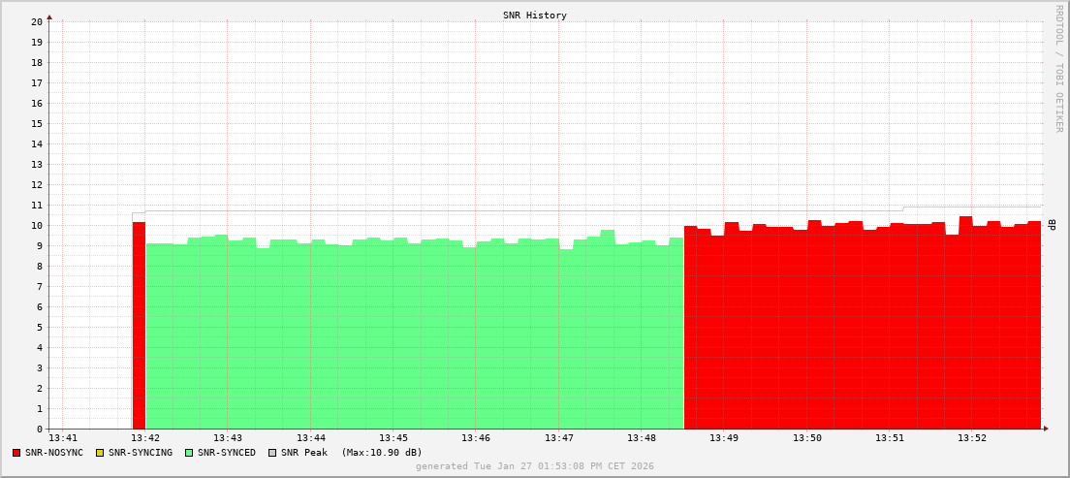Click the gray SNR Peak legend swatch
The height and width of the screenshot is (478, 1070).
tap(272, 453)
